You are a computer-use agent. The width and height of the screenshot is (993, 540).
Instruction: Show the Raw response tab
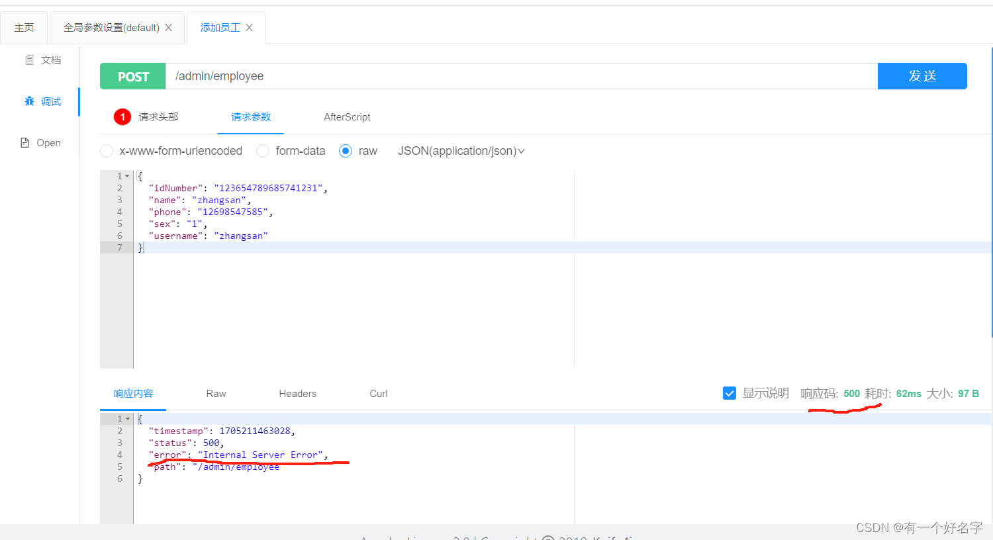click(216, 394)
